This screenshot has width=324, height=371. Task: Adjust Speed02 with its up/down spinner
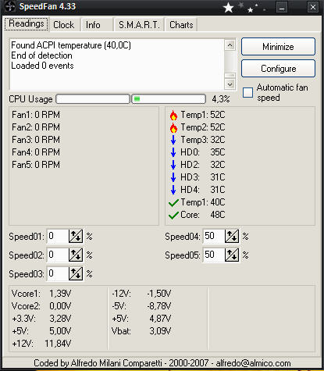coord(76,255)
